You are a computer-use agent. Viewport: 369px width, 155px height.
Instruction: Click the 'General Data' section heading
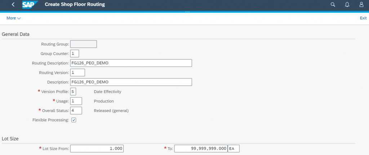(x=15, y=34)
